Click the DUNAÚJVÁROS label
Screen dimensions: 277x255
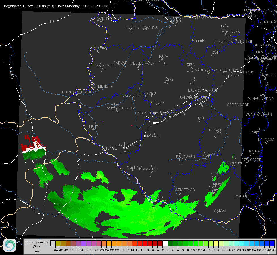coord(260,99)
